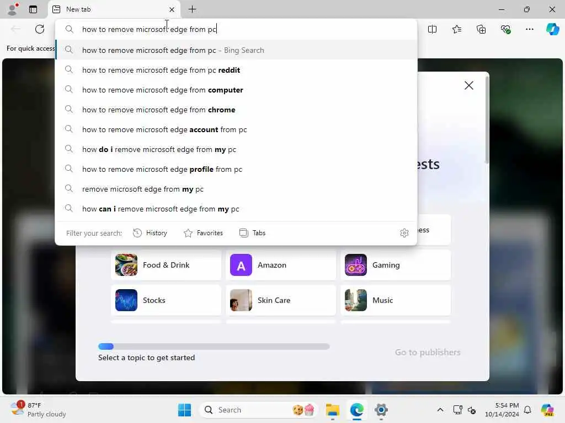This screenshot has width=565, height=423.
Task: Open the clock showing 5:54 PM
Action: click(502, 410)
